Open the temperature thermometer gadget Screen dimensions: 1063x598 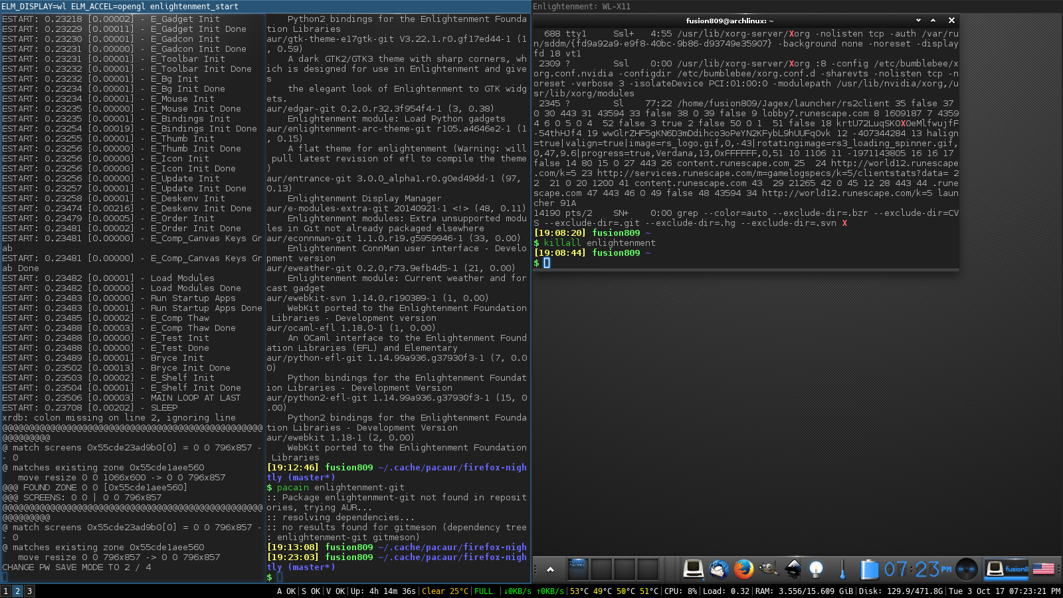(x=842, y=569)
